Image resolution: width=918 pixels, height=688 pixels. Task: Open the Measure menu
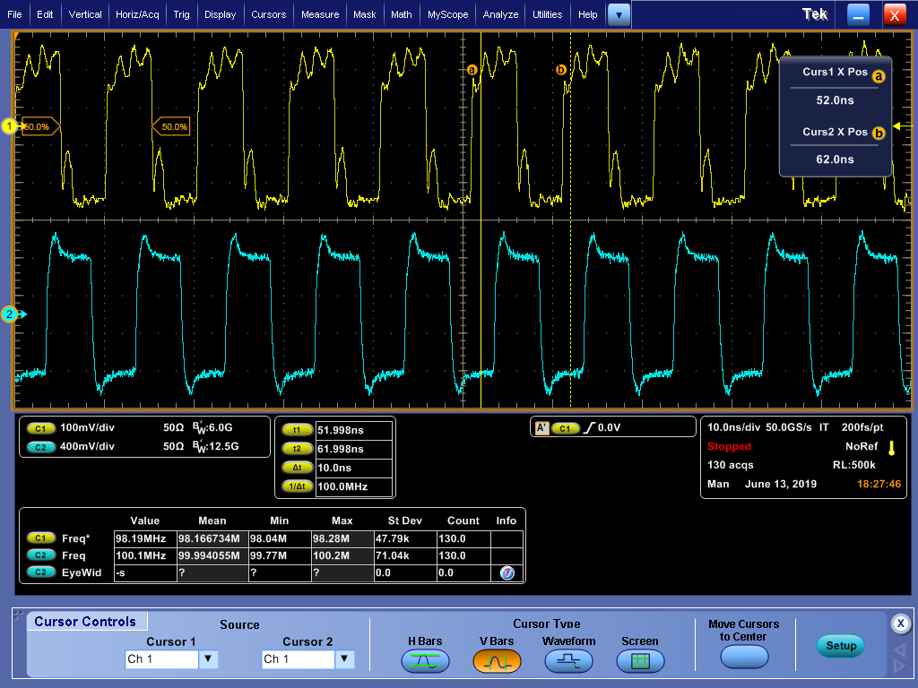tap(320, 14)
